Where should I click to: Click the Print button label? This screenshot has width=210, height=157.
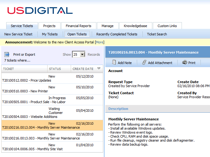tap(192, 63)
